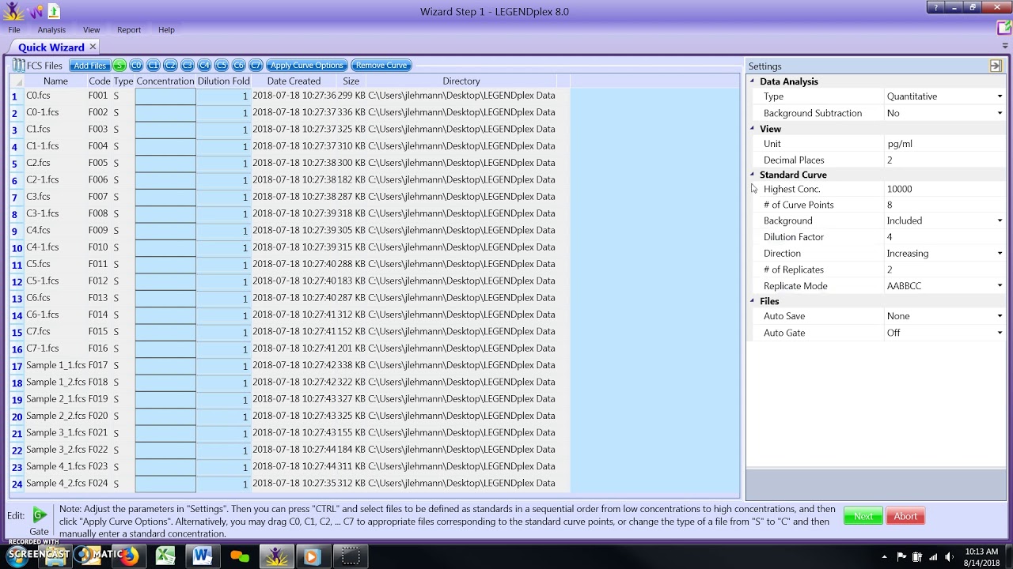The width and height of the screenshot is (1013, 569).
Task: Collapse the Settings panel with pin arrow icon
Action: pyautogui.click(x=996, y=66)
